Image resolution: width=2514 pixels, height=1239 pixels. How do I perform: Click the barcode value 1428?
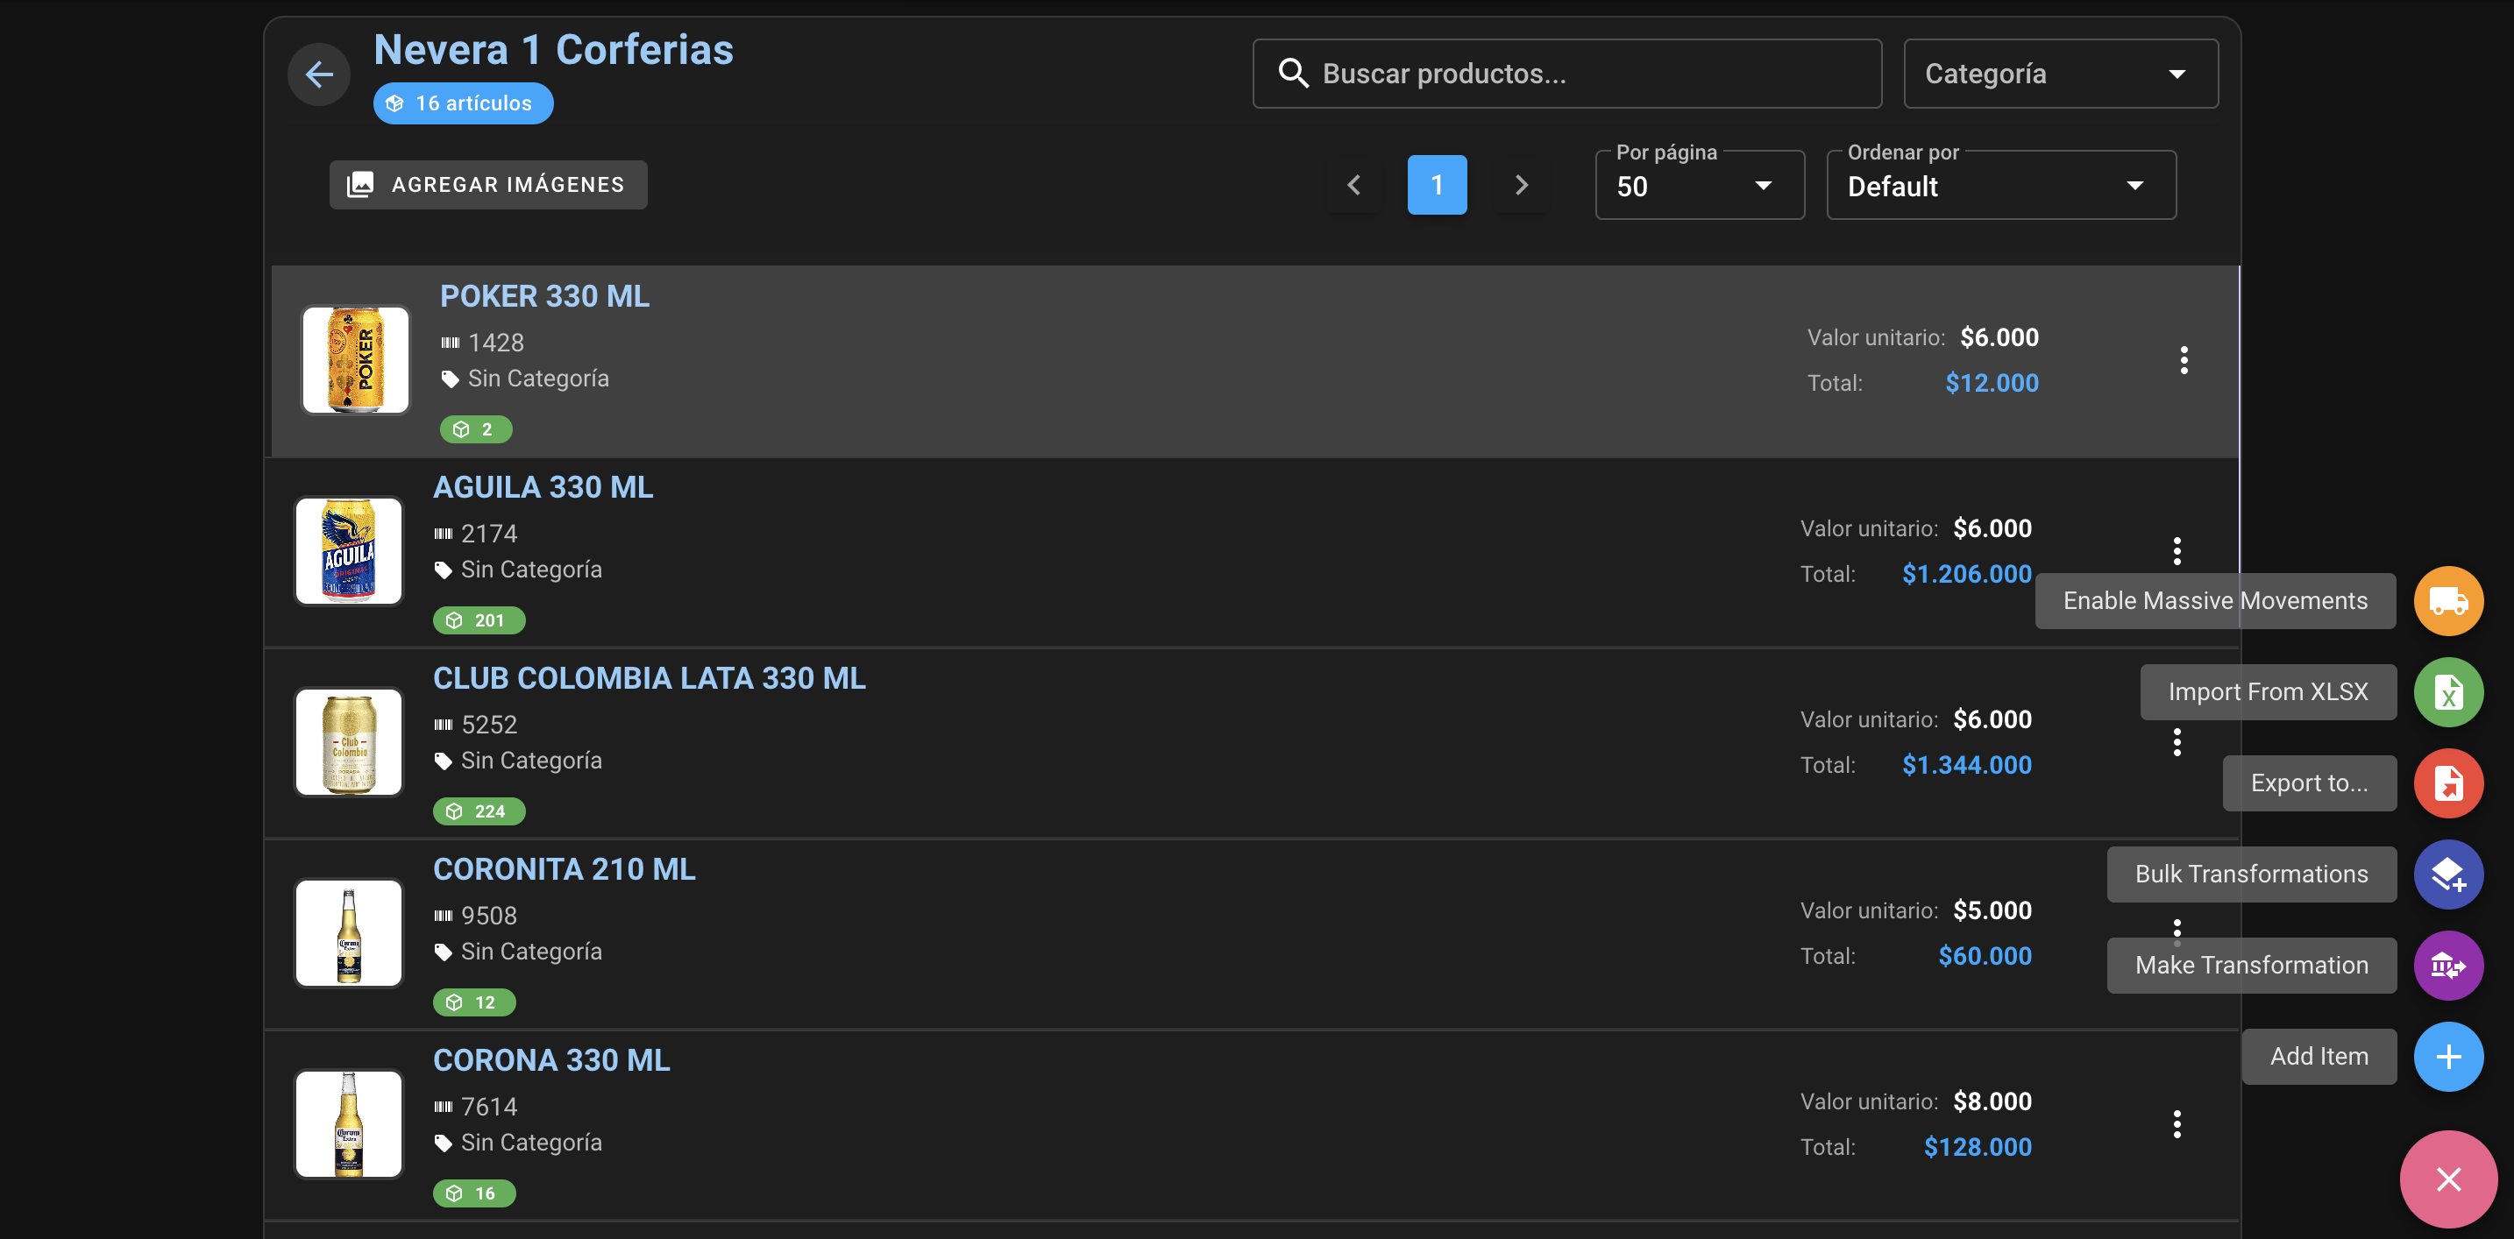pyautogui.click(x=496, y=343)
